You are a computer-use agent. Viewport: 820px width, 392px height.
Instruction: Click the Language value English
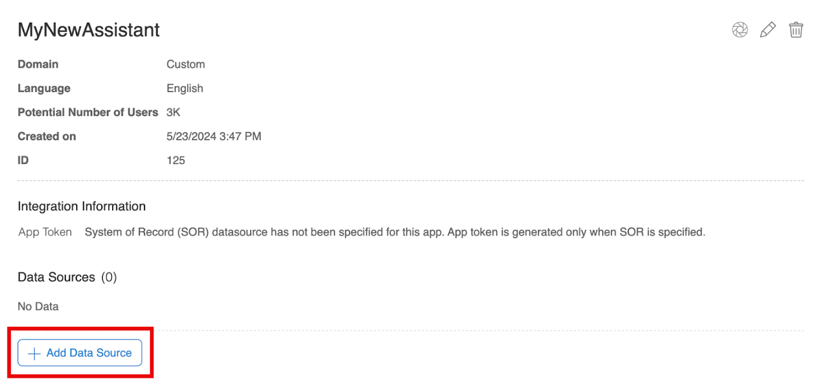tap(185, 89)
